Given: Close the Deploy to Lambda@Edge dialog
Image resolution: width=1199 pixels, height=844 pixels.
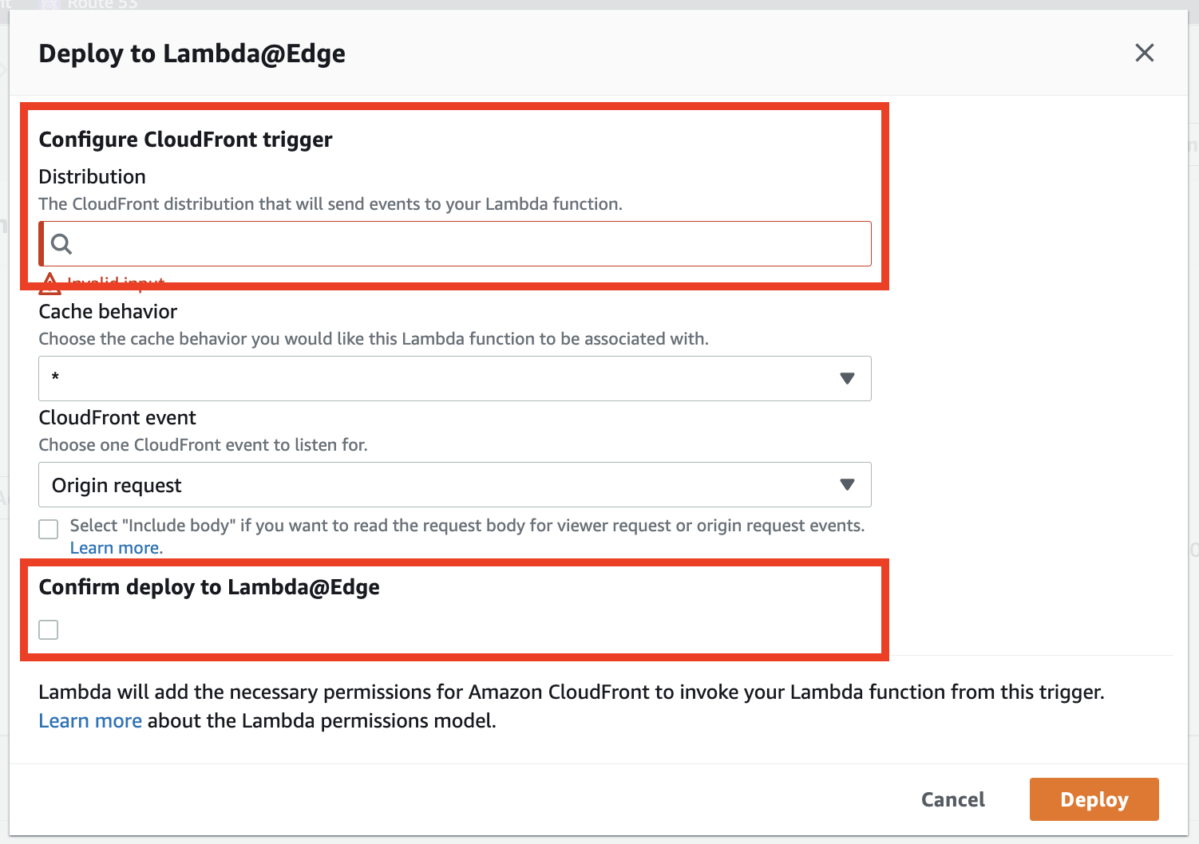Looking at the screenshot, I should (x=1144, y=53).
